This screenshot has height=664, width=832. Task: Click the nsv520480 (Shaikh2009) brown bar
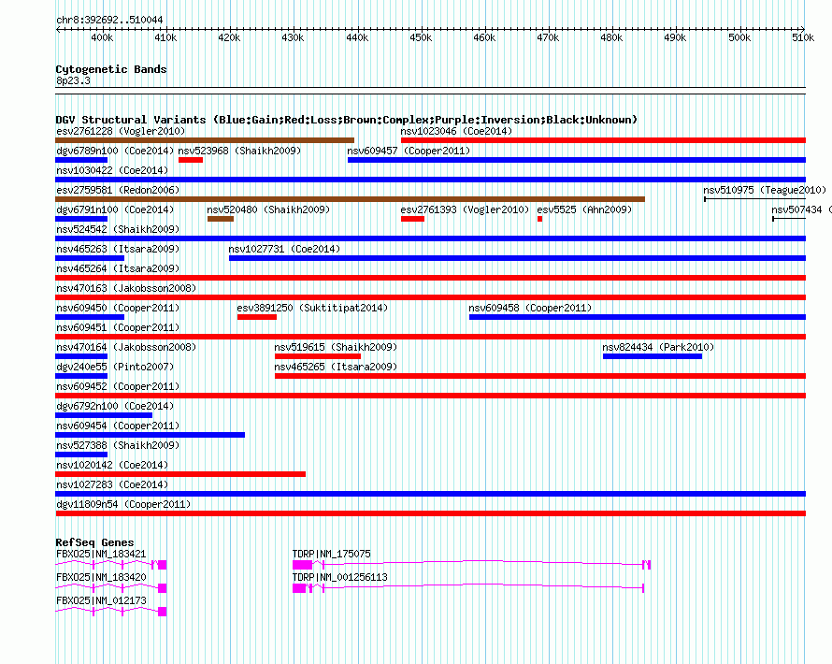[221, 219]
